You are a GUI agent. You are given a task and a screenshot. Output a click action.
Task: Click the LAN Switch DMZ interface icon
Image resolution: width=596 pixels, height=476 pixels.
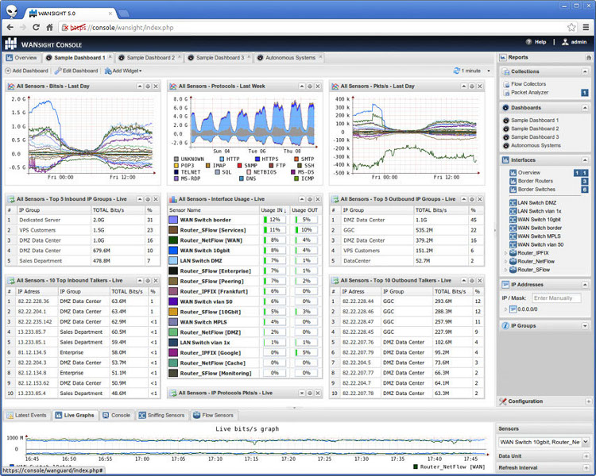click(513, 203)
